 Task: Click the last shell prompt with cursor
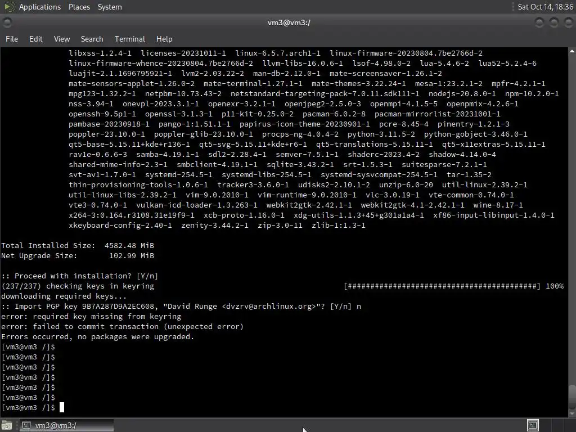point(33,408)
